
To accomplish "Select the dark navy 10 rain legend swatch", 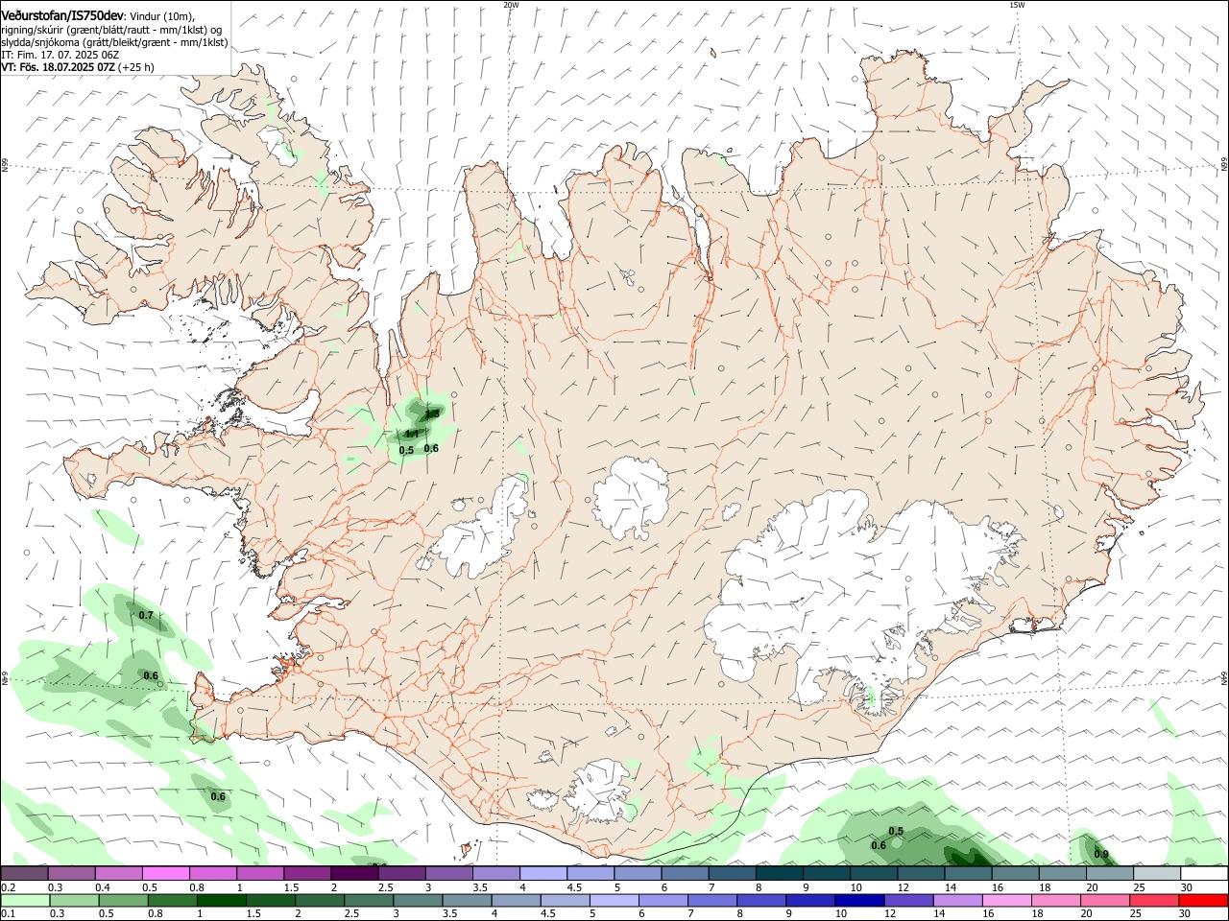I will (858, 900).
